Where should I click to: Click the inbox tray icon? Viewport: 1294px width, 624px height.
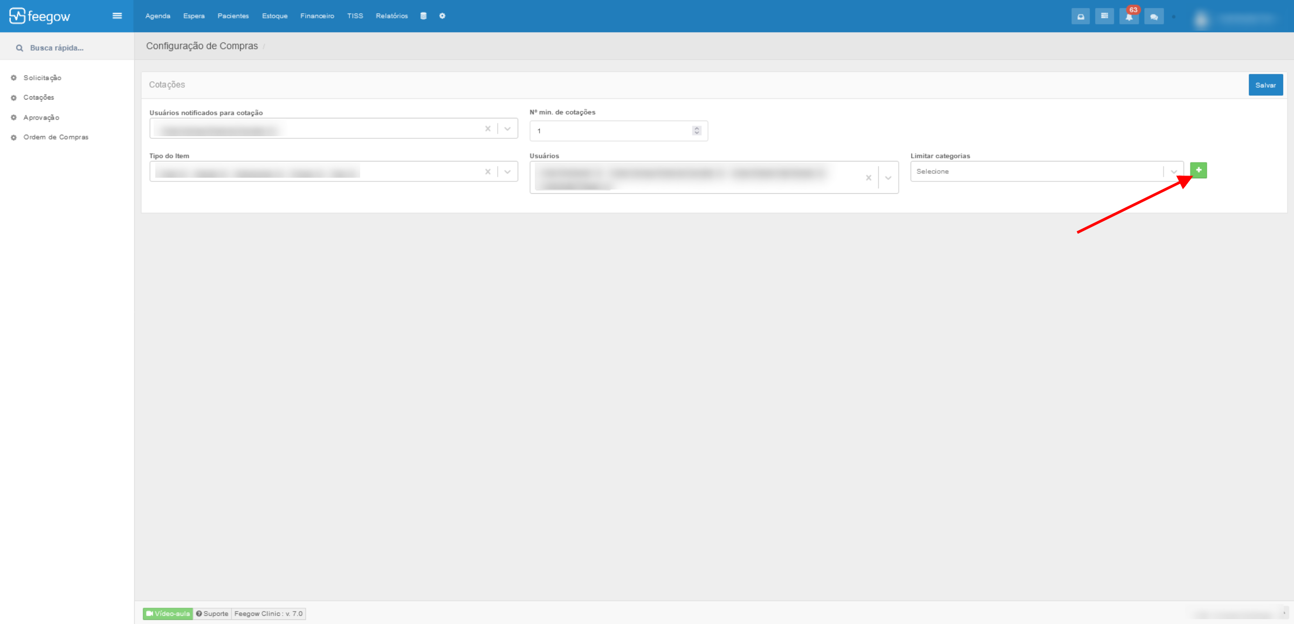[x=1080, y=17]
